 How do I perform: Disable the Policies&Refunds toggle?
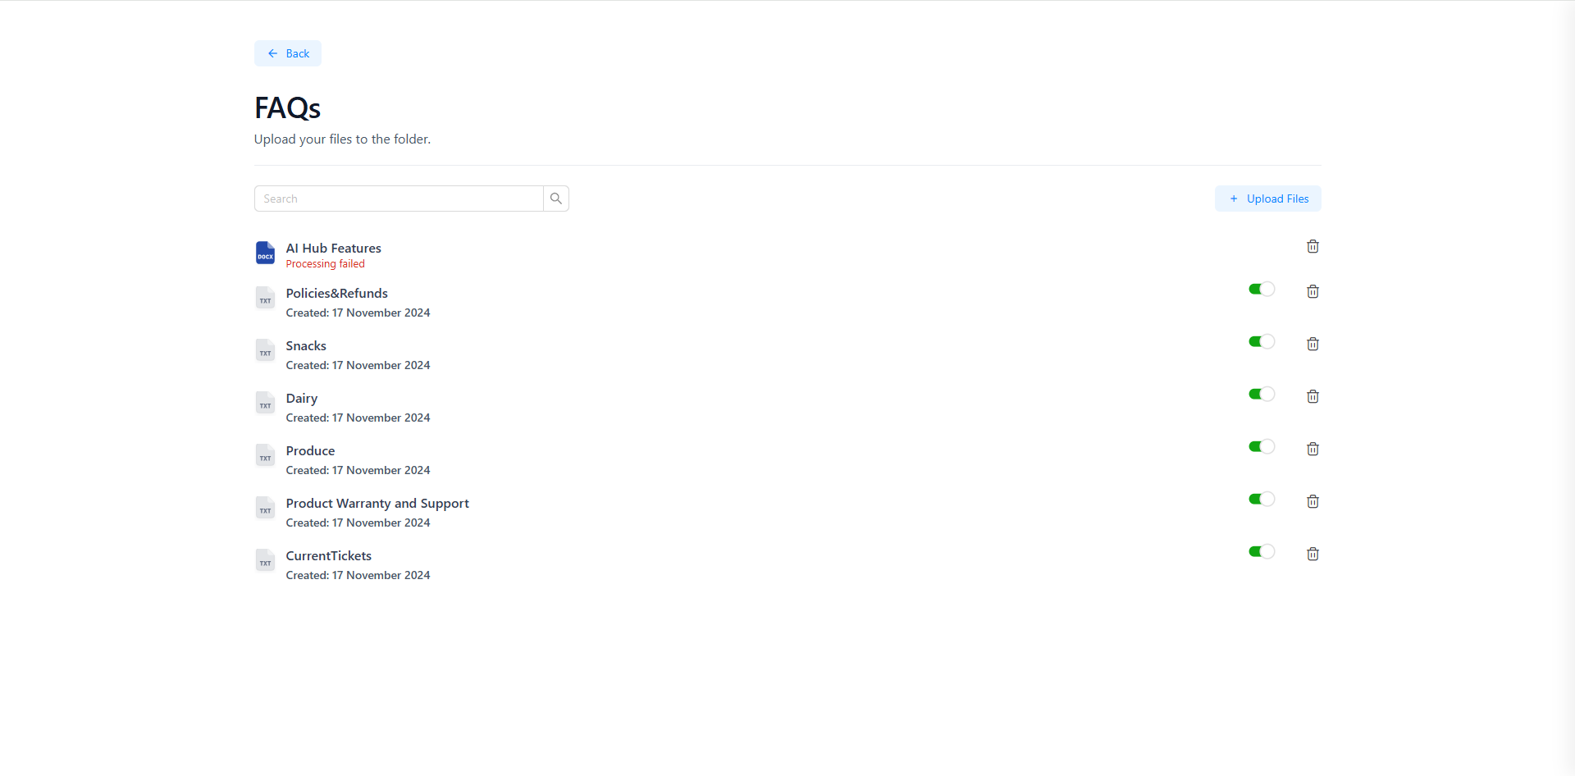pyautogui.click(x=1262, y=289)
